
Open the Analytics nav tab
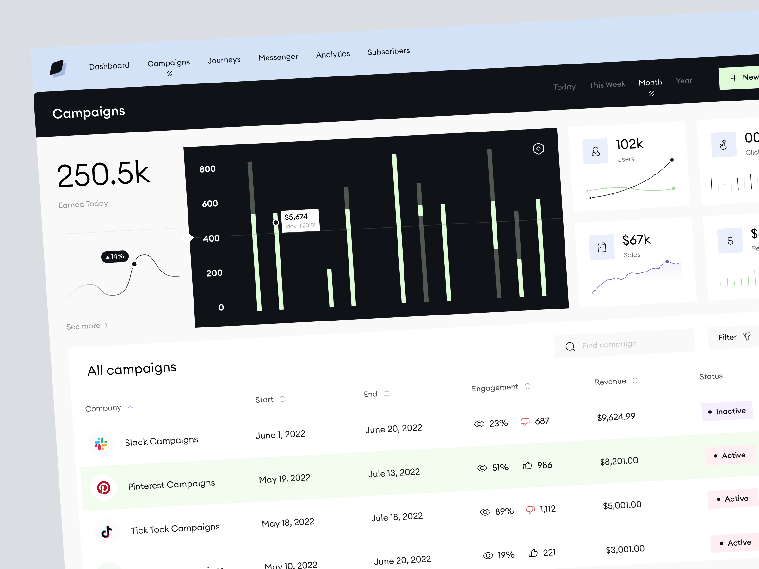point(333,55)
